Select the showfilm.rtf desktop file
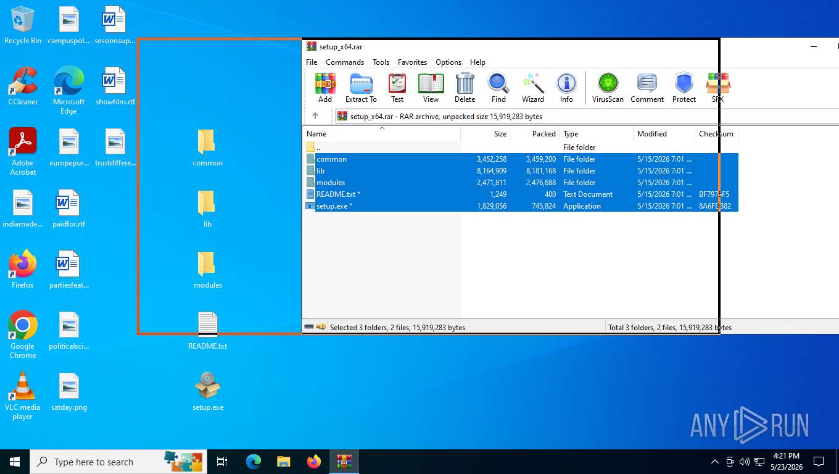 pos(115,86)
